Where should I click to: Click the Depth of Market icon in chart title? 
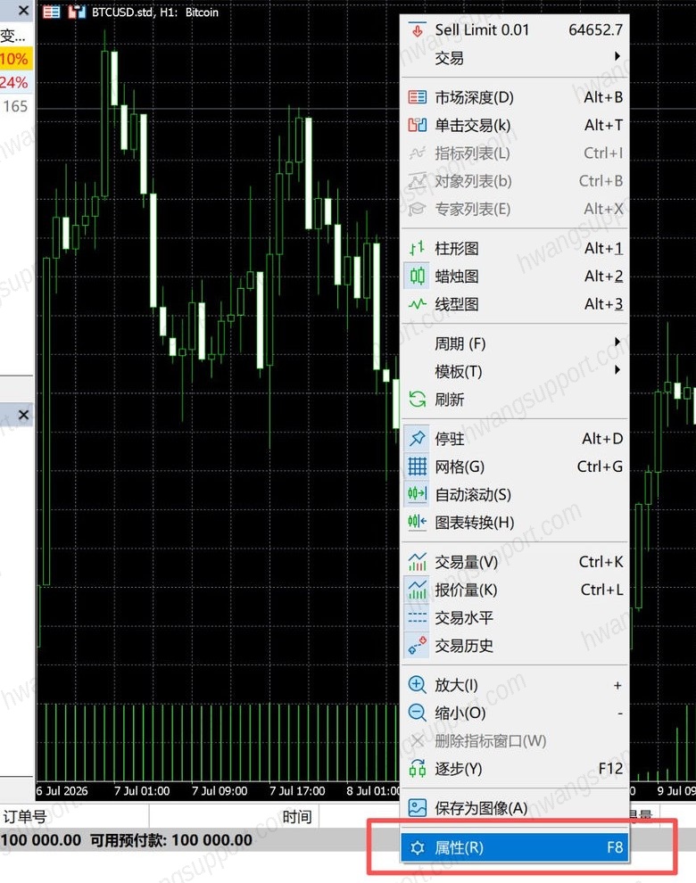[x=51, y=12]
